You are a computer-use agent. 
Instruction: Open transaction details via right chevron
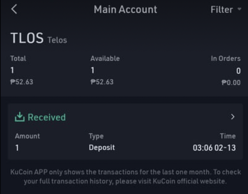pos(232,117)
